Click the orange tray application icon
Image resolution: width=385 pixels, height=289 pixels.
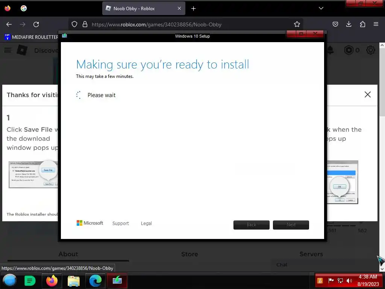pyautogui.click(x=320, y=280)
